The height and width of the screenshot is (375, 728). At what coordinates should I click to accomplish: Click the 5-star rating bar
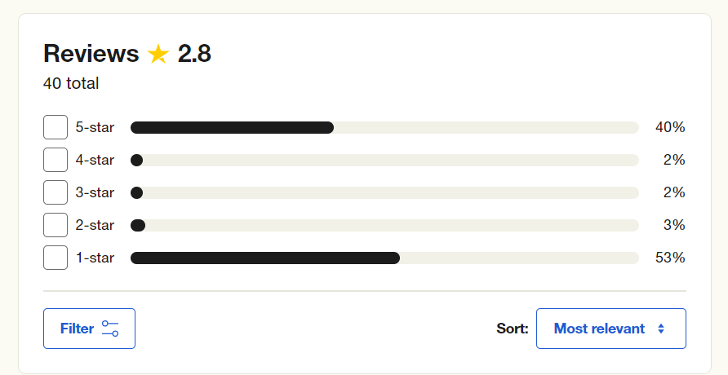click(x=384, y=127)
